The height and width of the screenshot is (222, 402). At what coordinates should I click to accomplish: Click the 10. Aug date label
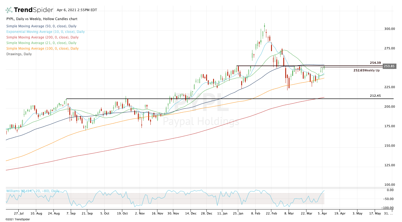coord(36,213)
